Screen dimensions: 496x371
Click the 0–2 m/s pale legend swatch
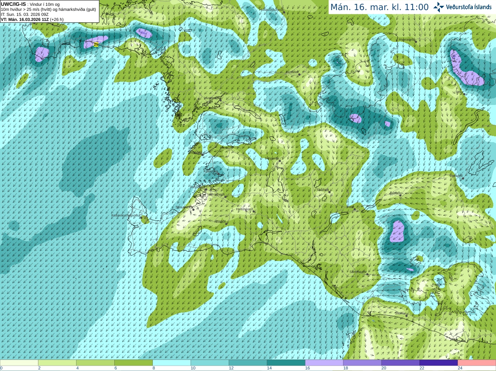click(19, 363)
